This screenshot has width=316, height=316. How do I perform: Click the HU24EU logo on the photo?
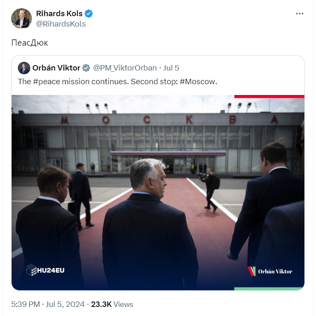tap(45, 270)
